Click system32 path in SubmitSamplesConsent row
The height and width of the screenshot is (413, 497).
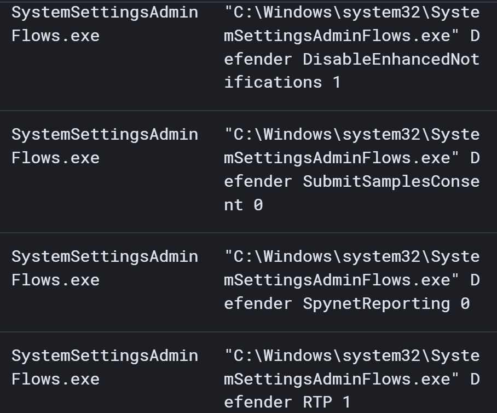(x=381, y=135)
